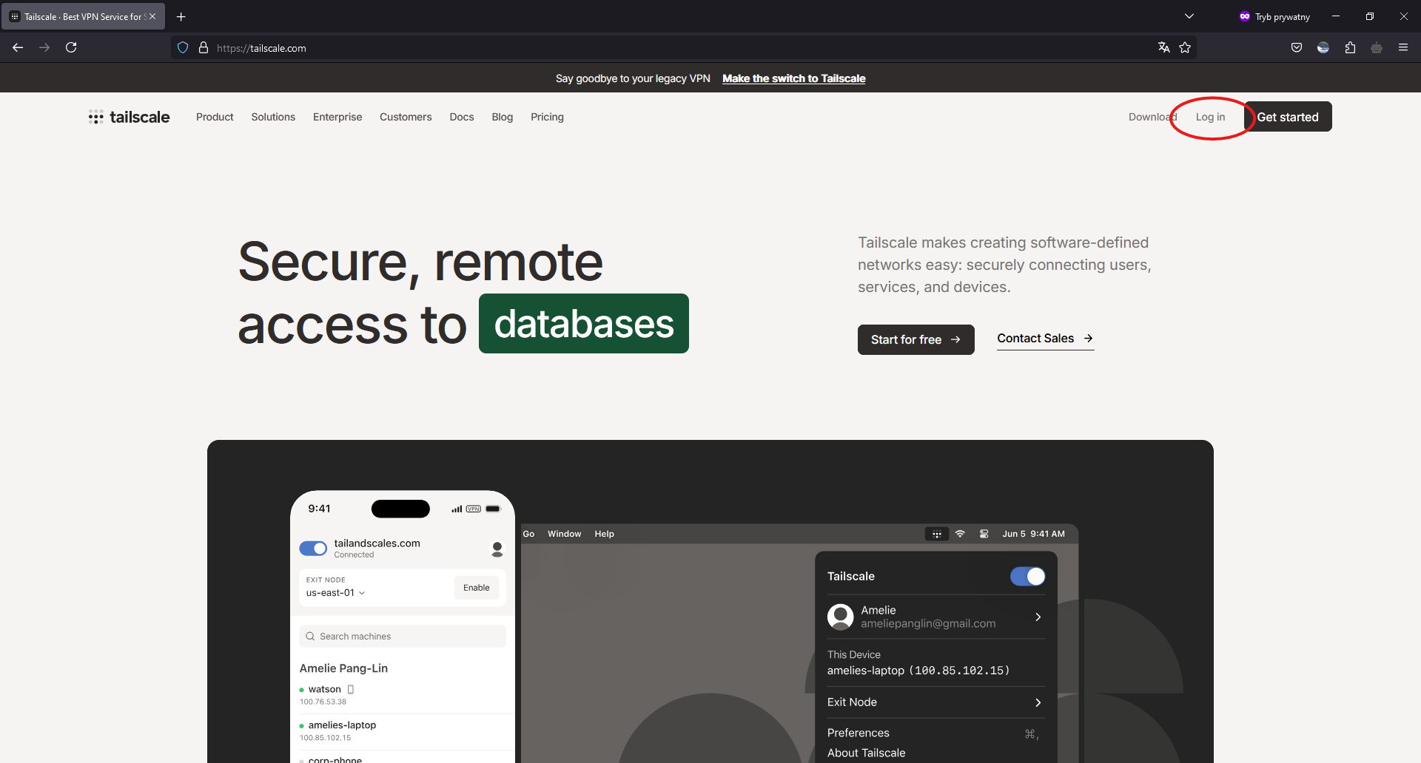This screenshot has width=1421, height=763.
Task: Open tracking protection shield icon
Action: 183,47
